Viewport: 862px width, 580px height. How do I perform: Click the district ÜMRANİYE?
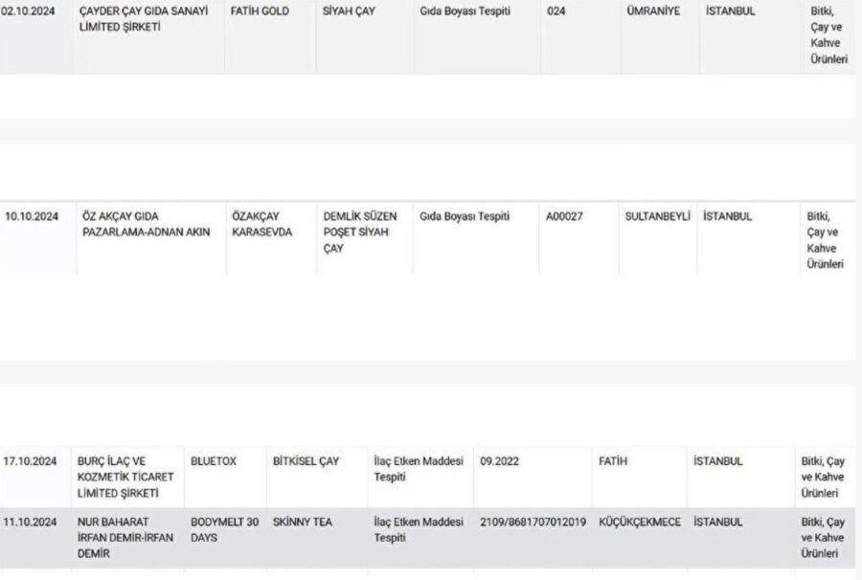point(653,11)
